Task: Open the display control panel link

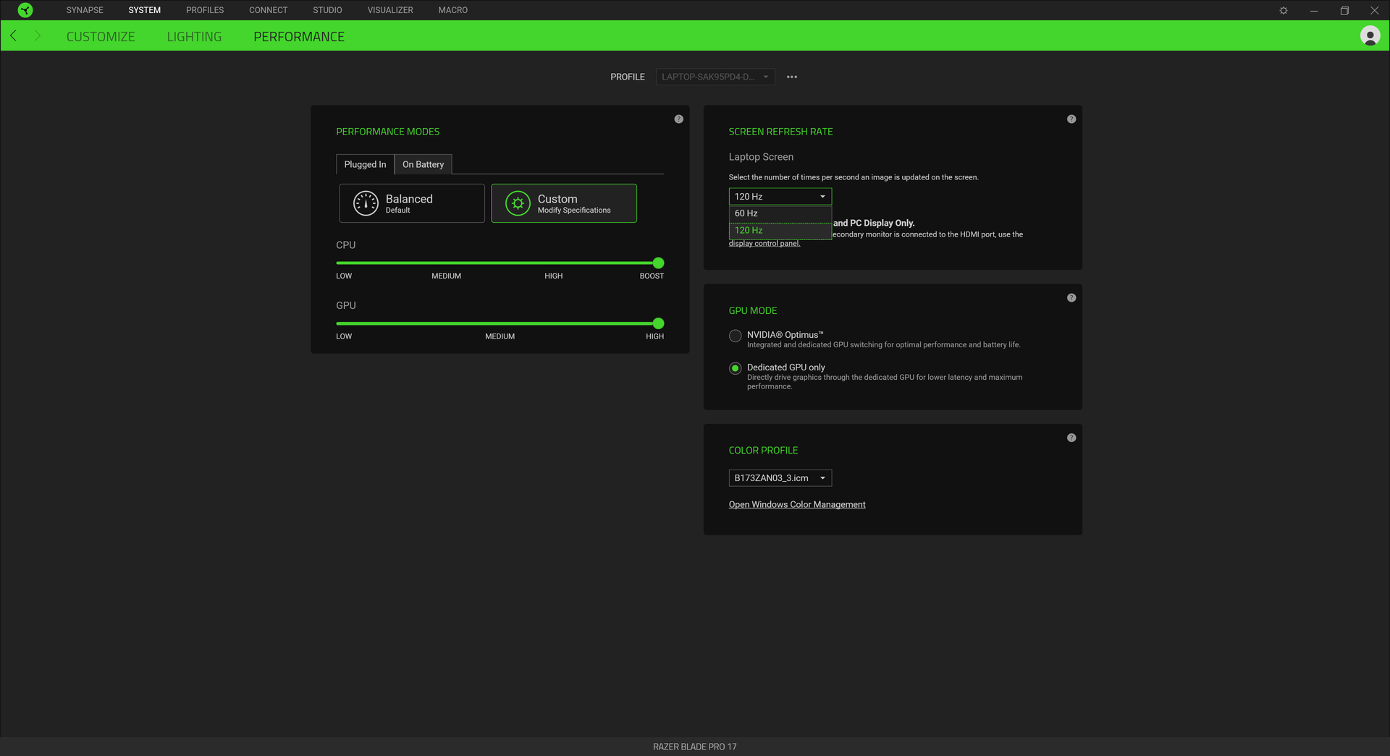Action: point(764,244)
